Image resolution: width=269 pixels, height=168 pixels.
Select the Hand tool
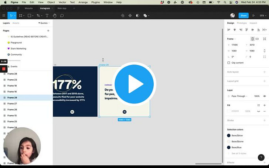click(55, 16)
